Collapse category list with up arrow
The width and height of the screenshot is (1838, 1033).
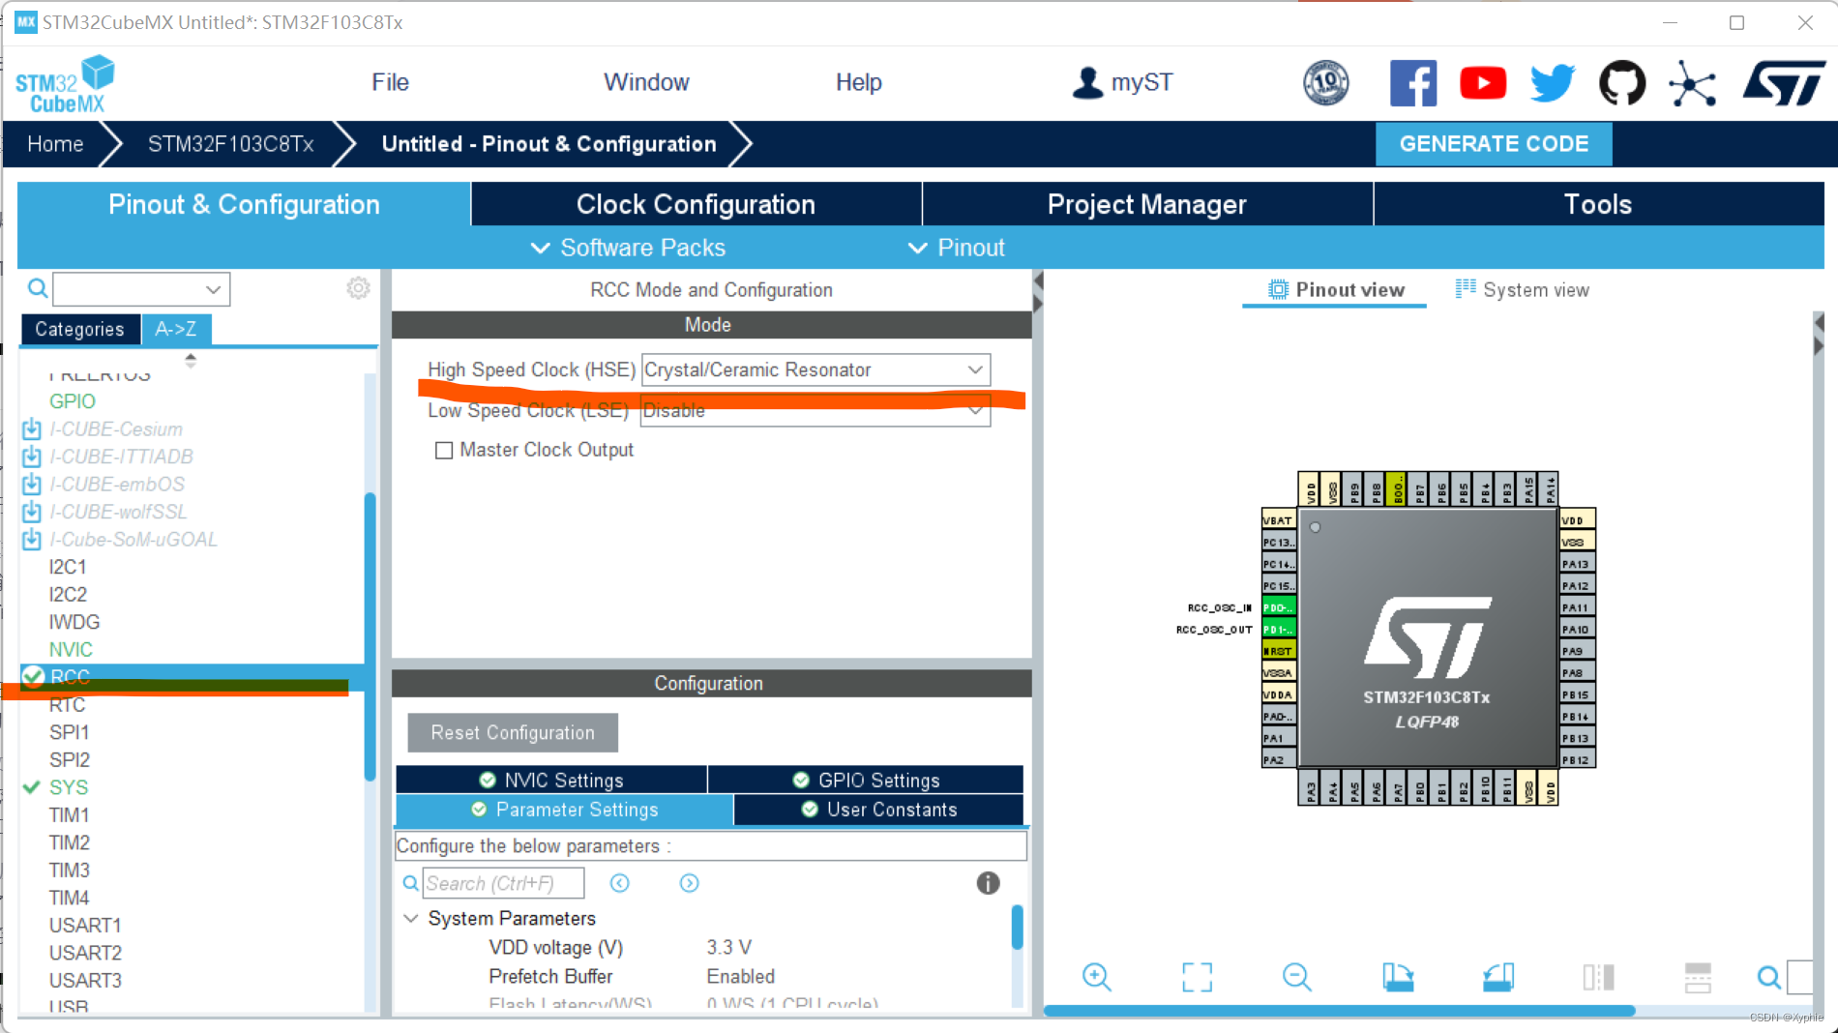[x=191, y=356]
